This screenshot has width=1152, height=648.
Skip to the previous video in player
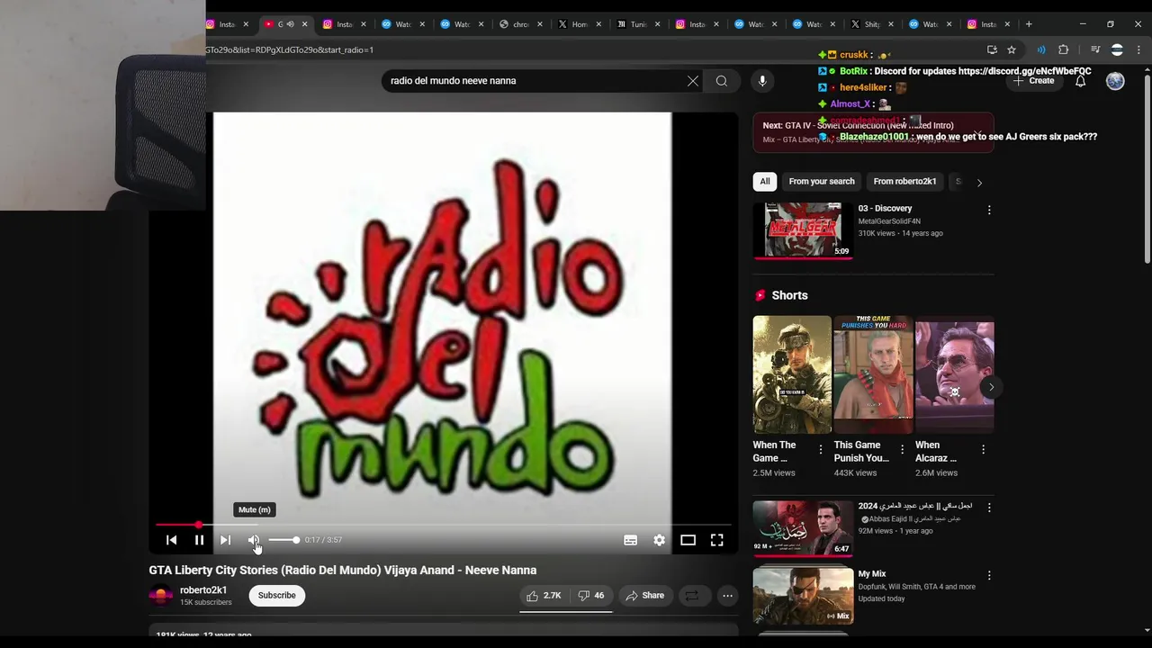point(171,540)
